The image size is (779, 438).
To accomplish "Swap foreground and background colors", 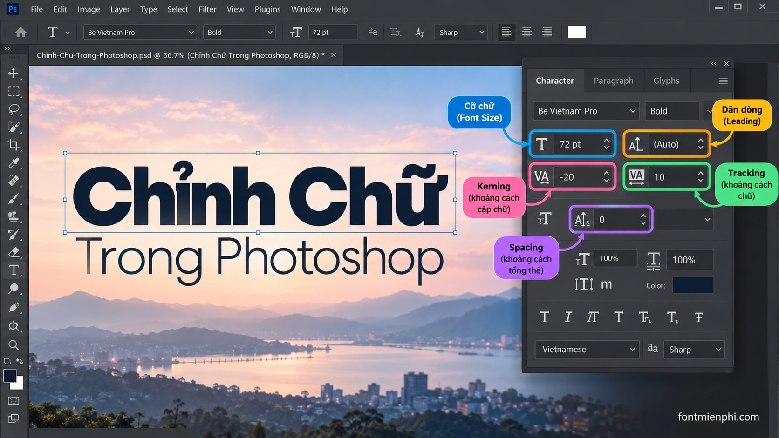I will click(20, 361).
